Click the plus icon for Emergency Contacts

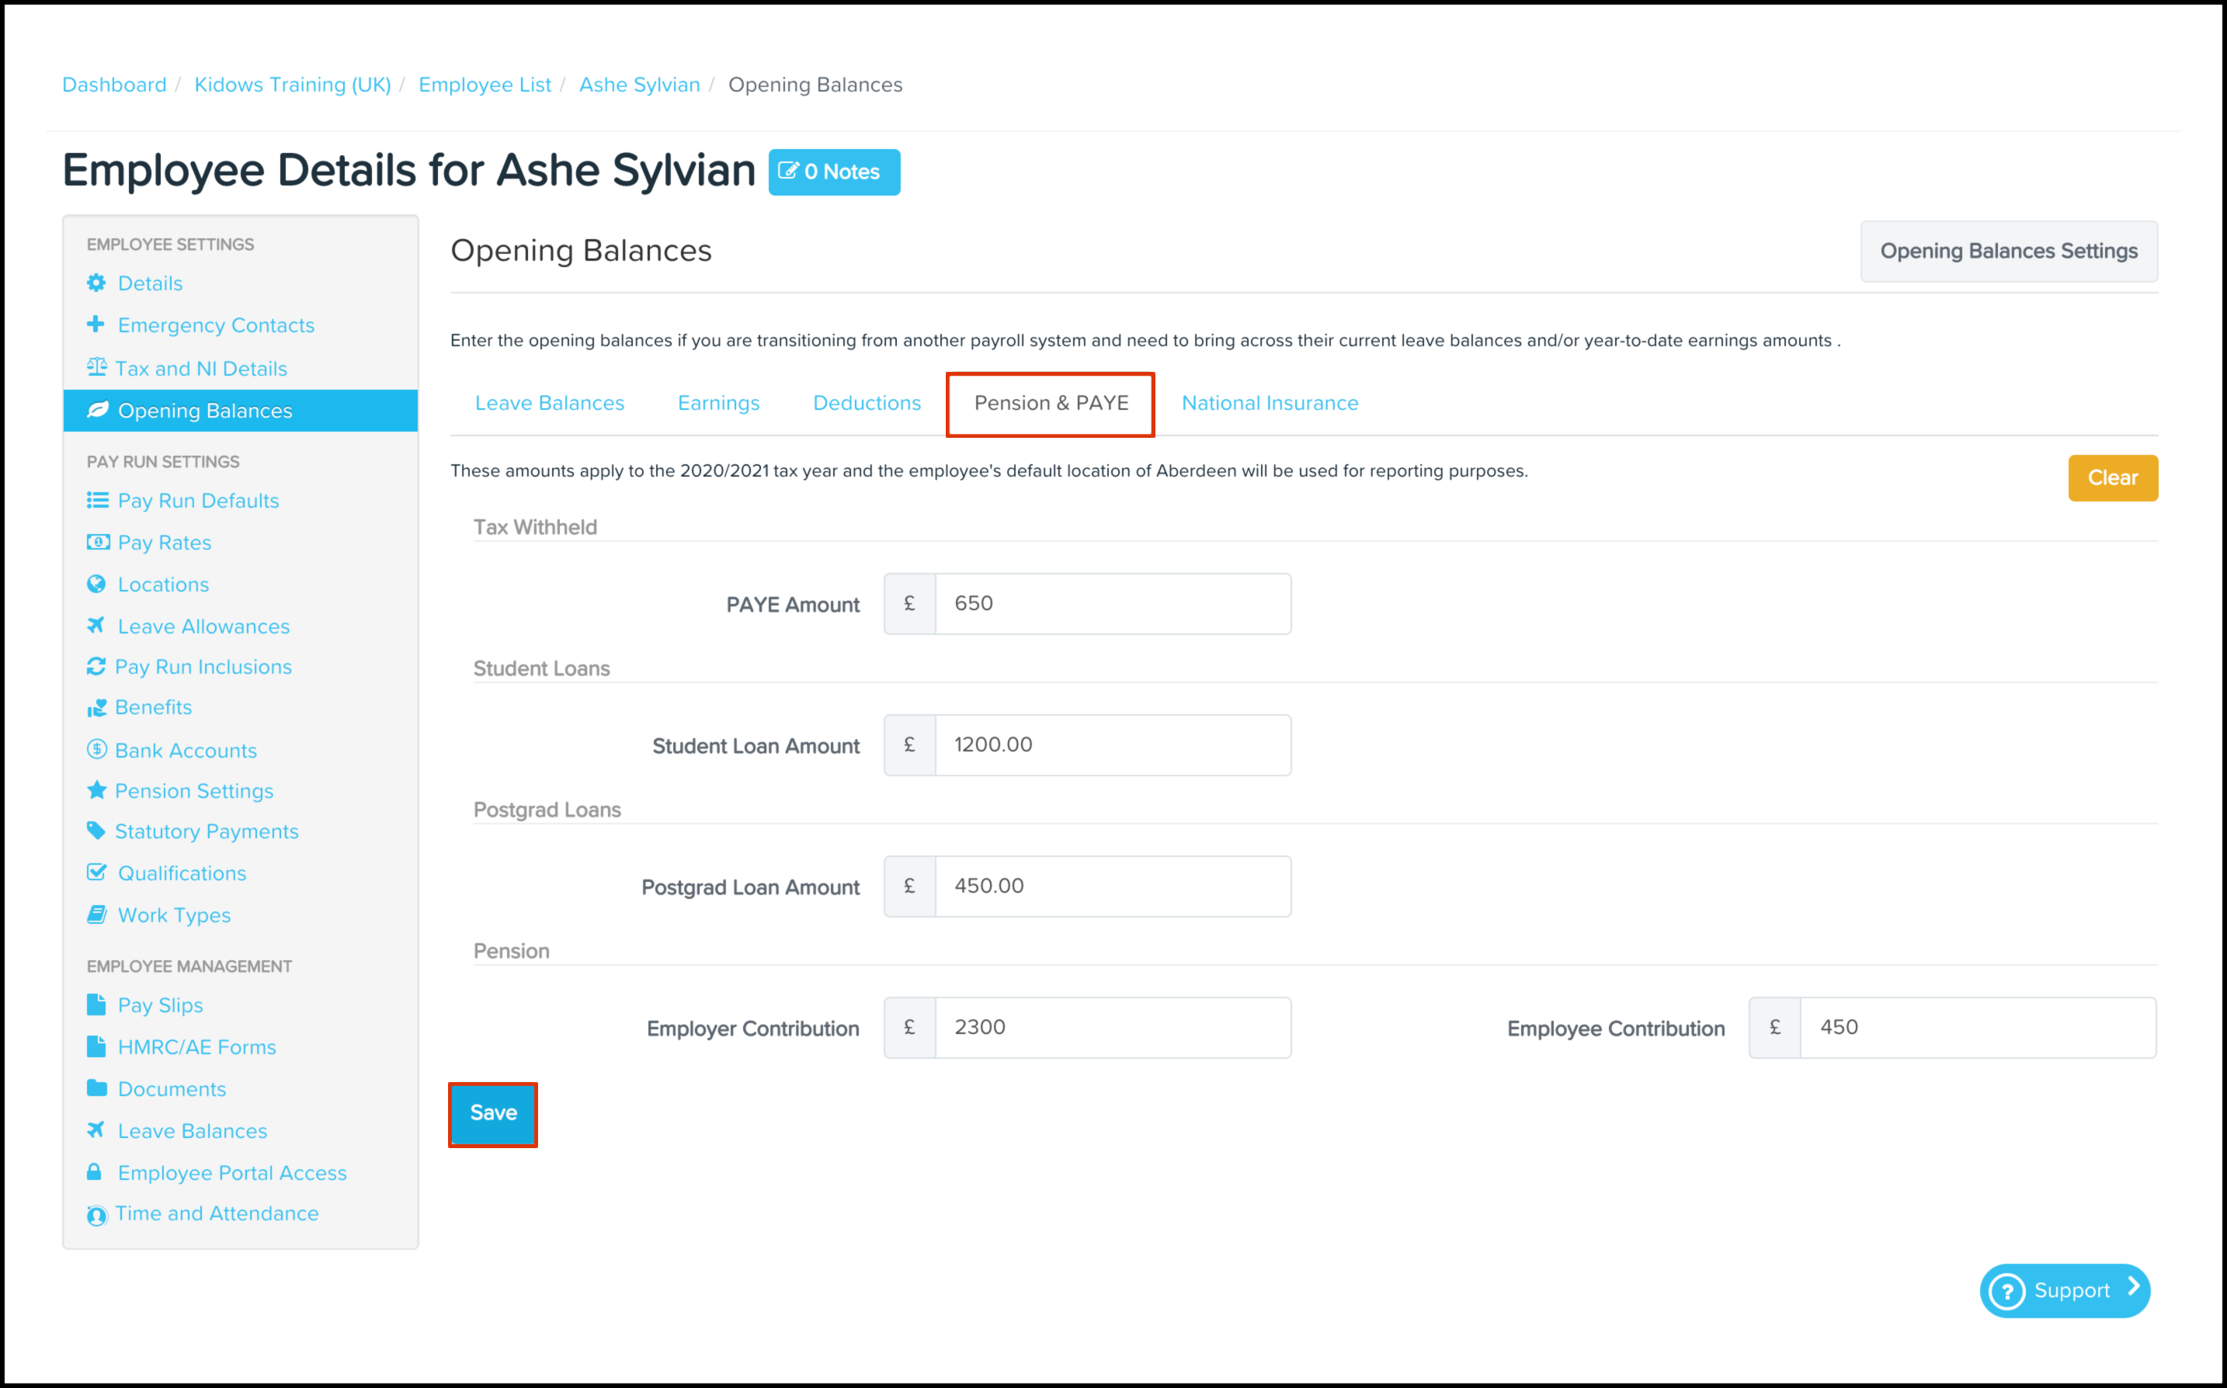click(x=96, y=324)
